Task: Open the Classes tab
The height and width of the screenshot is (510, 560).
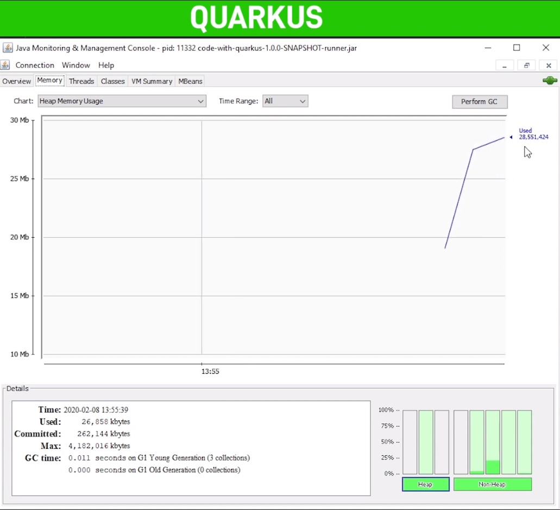Action: (x=112, y=81)
